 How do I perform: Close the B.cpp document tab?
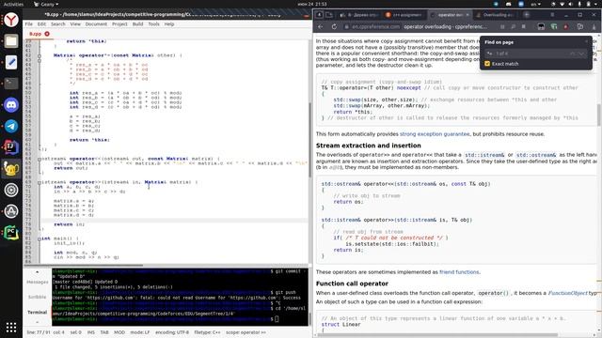pyautogui.click(x=47, y=34)
